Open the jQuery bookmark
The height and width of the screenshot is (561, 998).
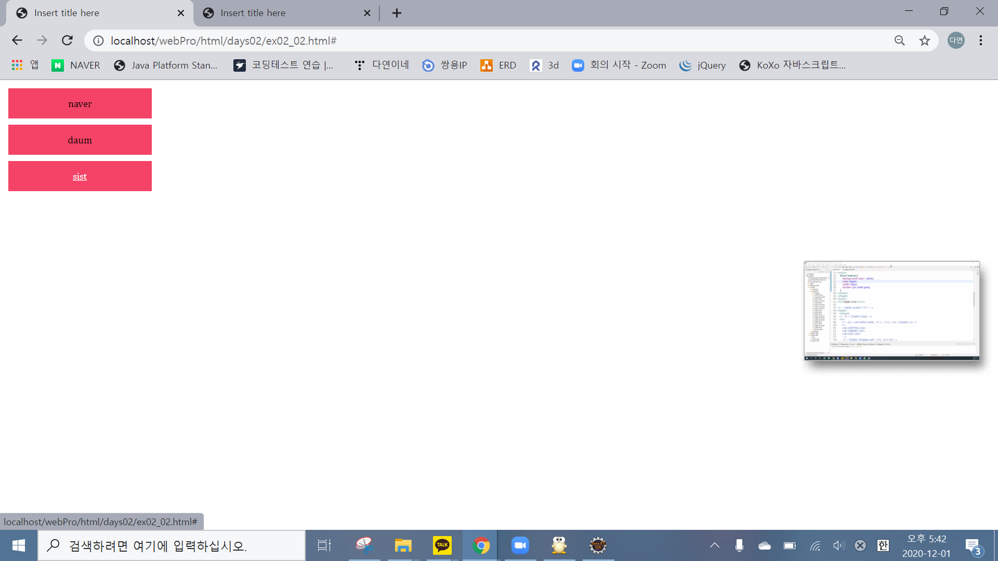click(702, 65)
